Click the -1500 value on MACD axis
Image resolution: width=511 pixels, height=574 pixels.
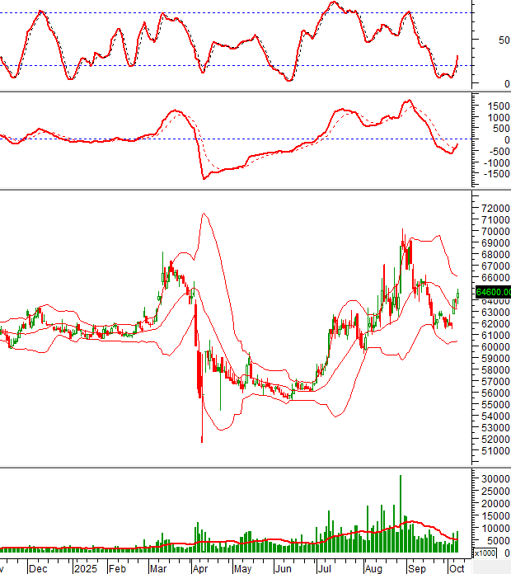point(492,174)
